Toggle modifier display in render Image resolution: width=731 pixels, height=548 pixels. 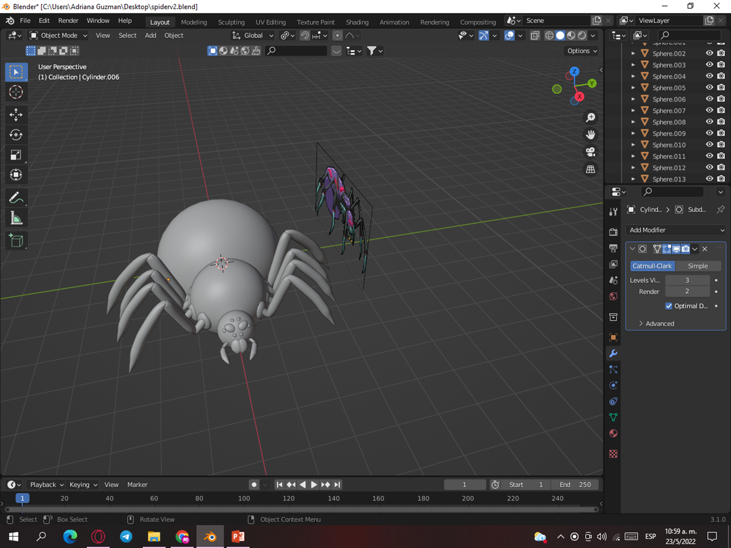pyautogui.click(x=686, y=249)
